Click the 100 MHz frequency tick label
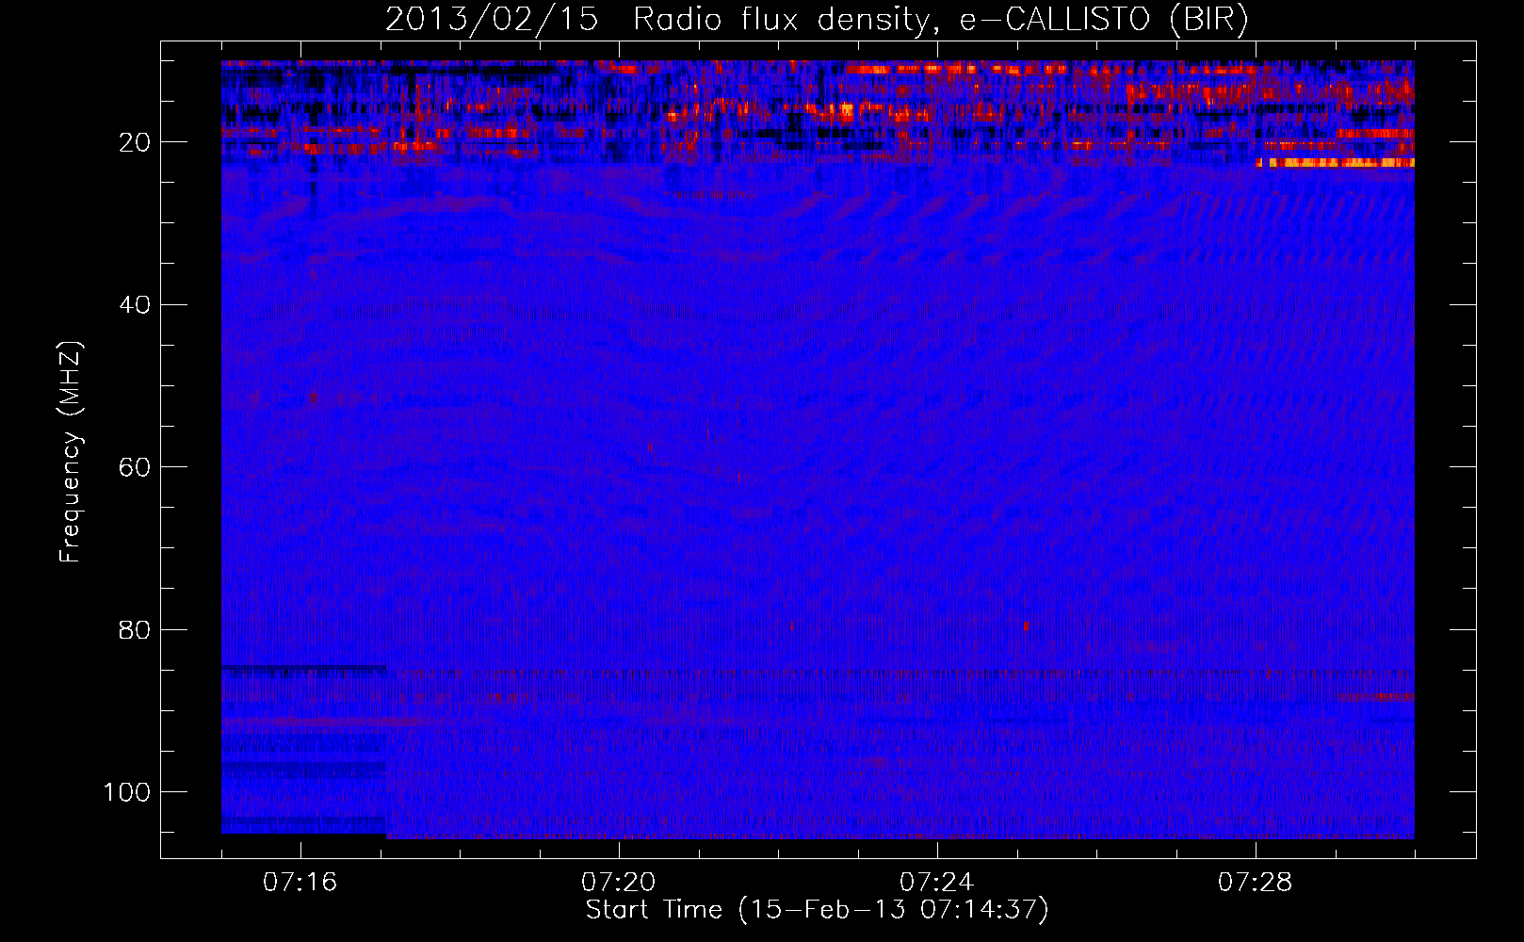This screenshot has height=942, width=1524. coord(127,792)
